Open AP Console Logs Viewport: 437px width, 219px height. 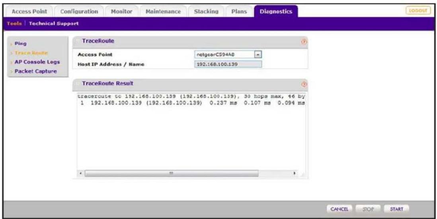coord(37,62)
